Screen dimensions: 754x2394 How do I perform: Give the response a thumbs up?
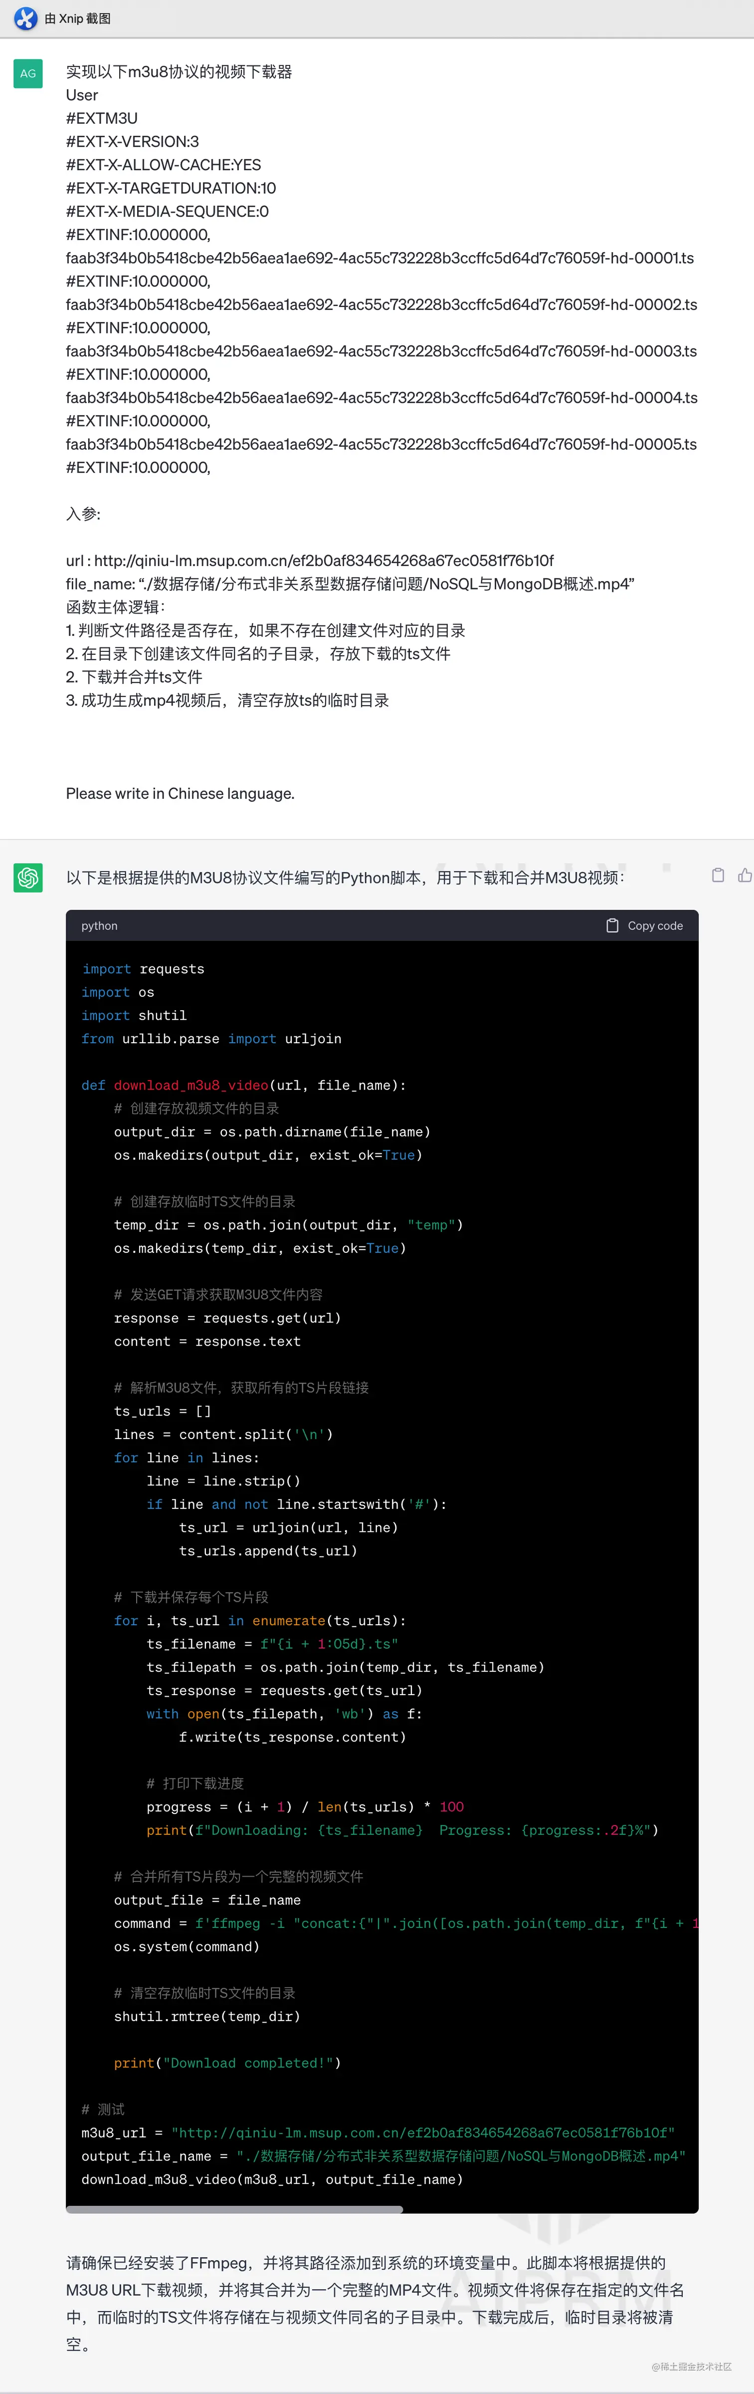coord(745,876)
